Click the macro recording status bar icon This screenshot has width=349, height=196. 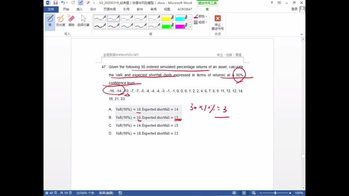(120, 193)
